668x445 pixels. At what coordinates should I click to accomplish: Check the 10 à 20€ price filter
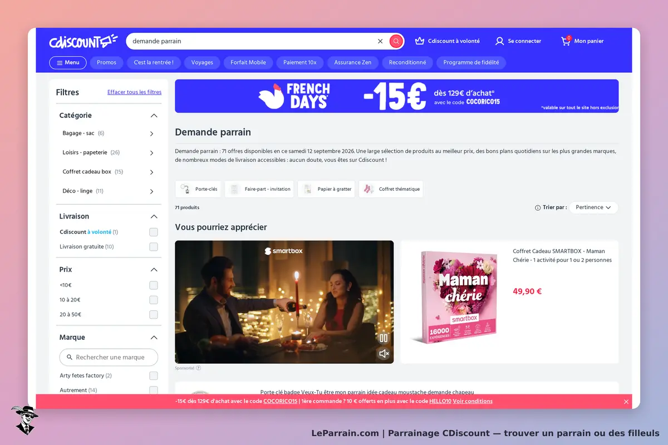[x=154, y=300]
